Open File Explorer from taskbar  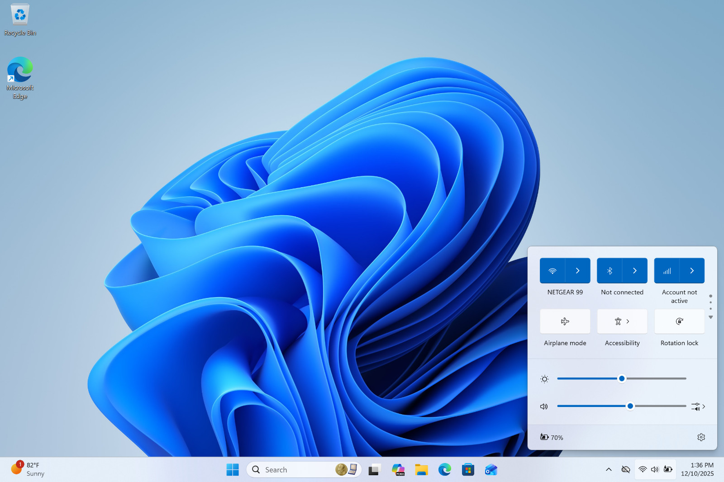(421, 470)
